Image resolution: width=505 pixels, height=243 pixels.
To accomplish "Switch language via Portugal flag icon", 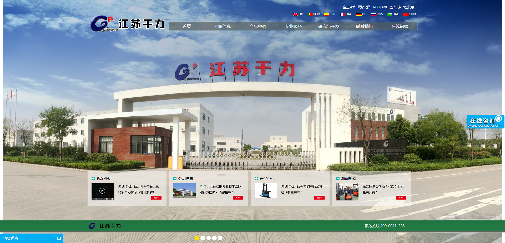I will [310, 14].
